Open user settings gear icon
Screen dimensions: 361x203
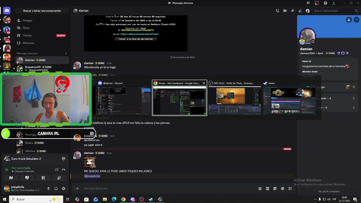[63, 189]
